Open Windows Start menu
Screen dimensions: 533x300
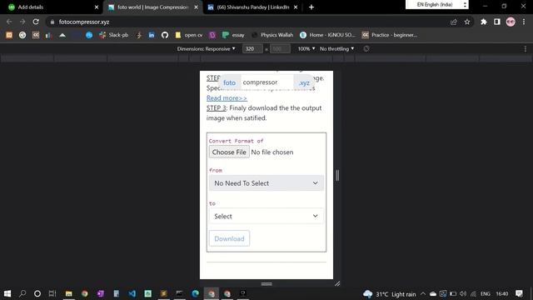click(7, 293)
